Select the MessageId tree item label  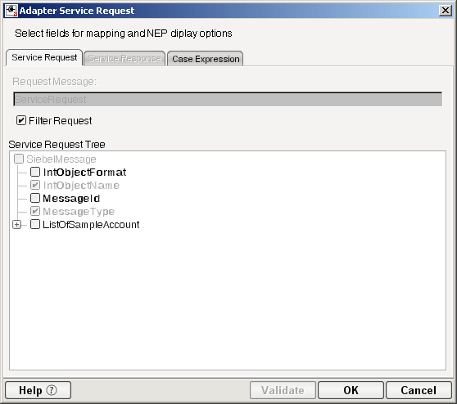click(71, 199)
